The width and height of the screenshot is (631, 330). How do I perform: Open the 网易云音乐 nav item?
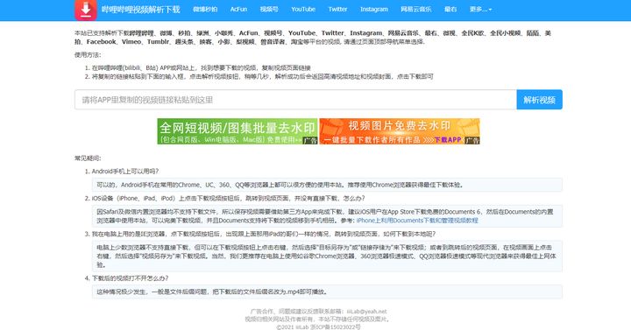point(416,10)
